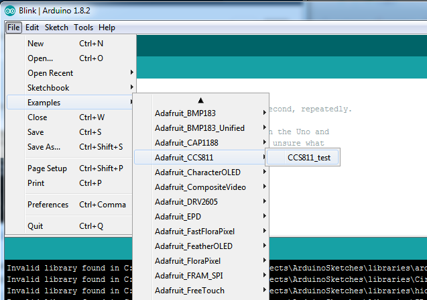Expand the Open Recent submenu
This screenshot has width=427, height=300.
[50, 73]
